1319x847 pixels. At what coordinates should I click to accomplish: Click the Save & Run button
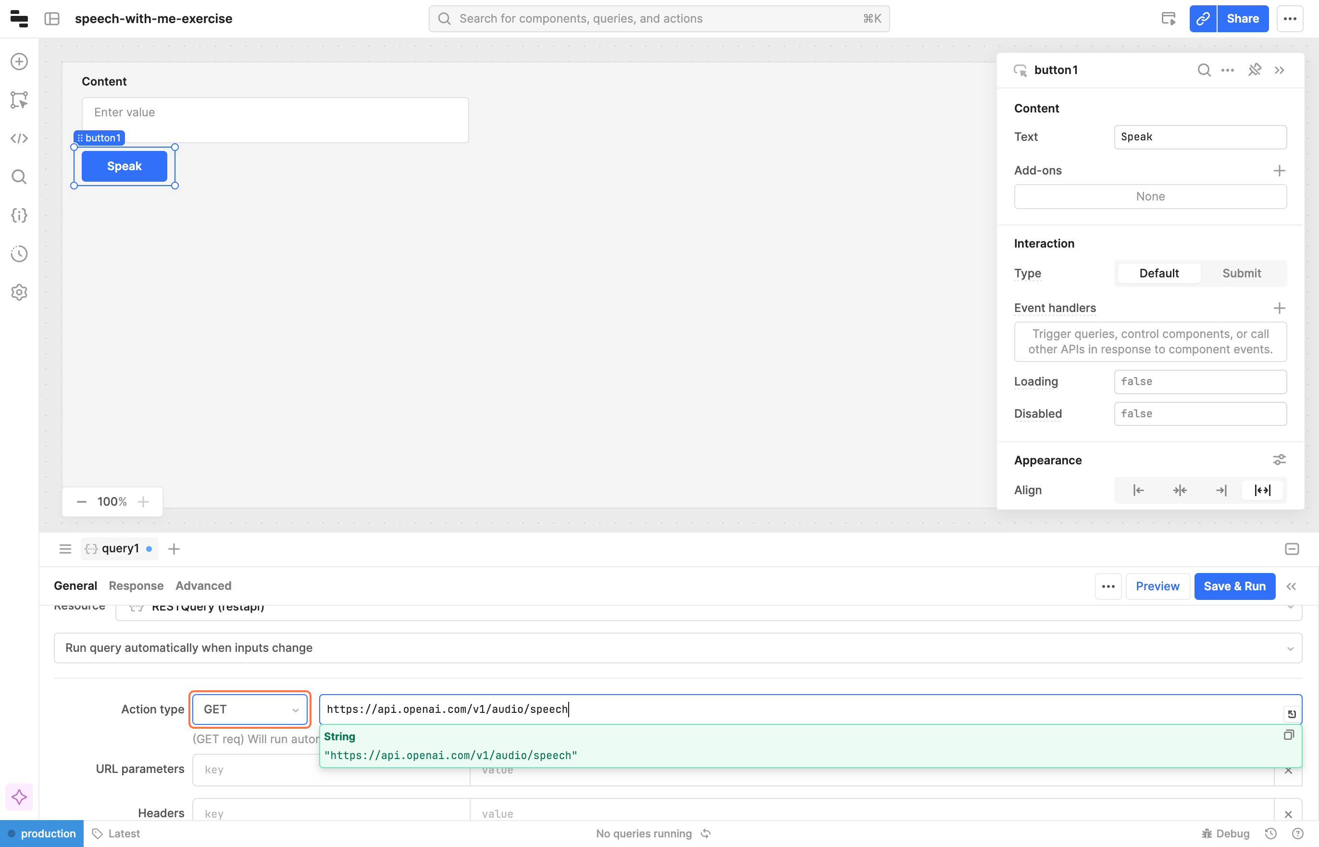[x=1234, y=586]
